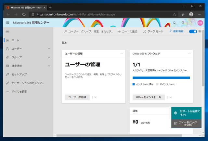
Task: Close the Microsoft 365 管理センター tab
Action: pos(45,8)
